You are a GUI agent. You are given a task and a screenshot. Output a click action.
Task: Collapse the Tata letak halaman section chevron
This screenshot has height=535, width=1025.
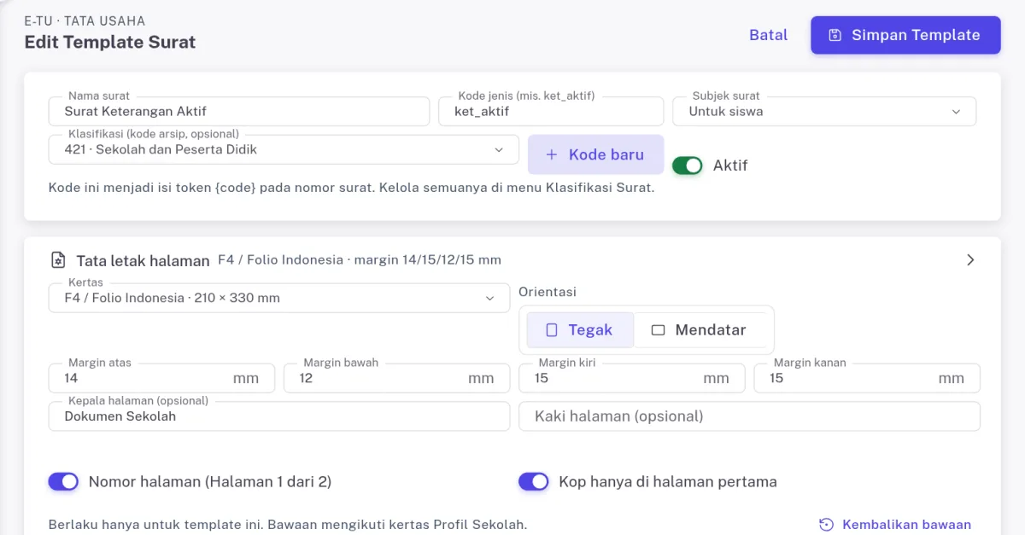(x=969, y=260)
